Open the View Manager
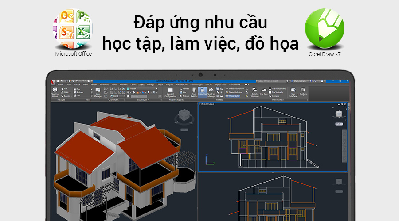Screen dimensions: 399x221 point(98,93)
